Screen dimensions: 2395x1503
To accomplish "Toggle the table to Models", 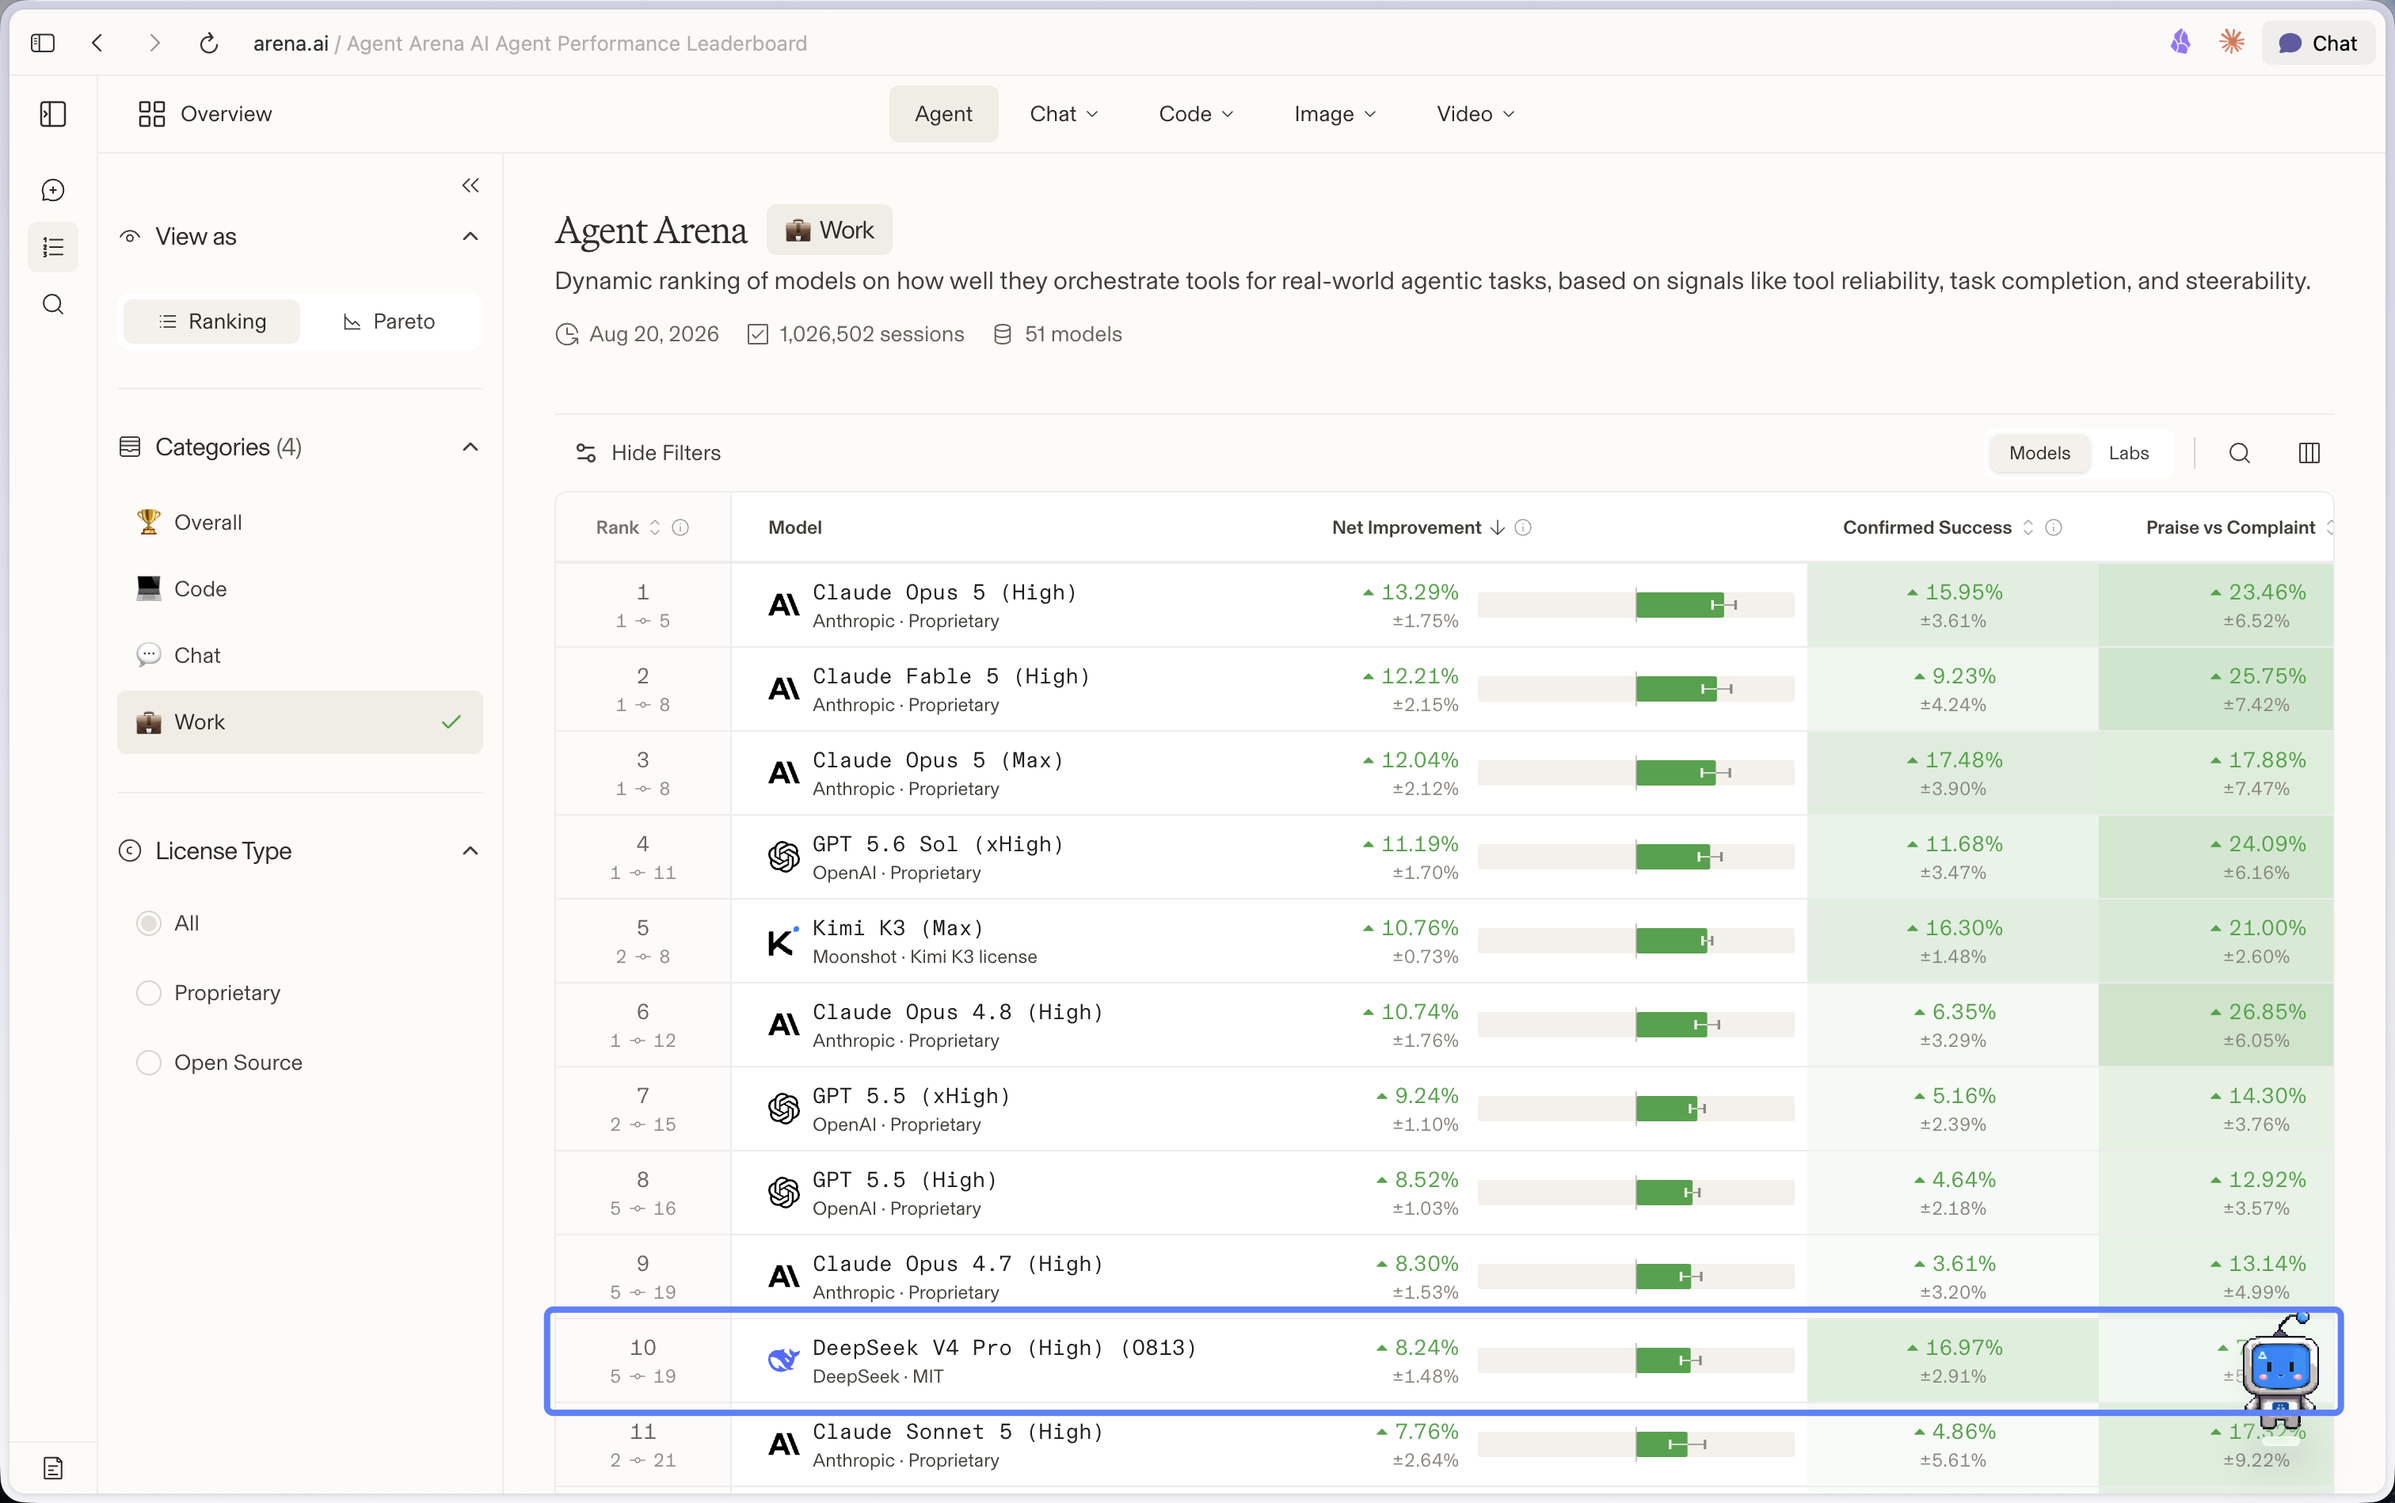I will [x=2039, y=453].
